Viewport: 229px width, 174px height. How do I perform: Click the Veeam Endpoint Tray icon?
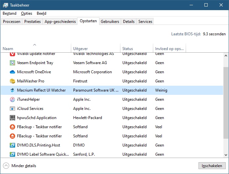point(12,63)
